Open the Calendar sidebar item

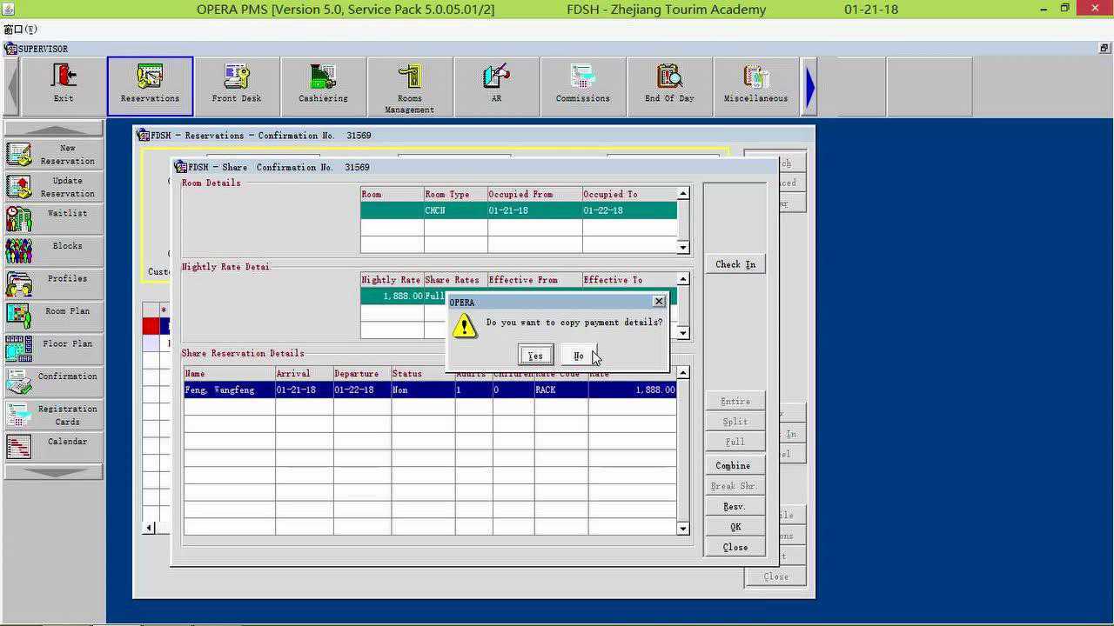53,445
